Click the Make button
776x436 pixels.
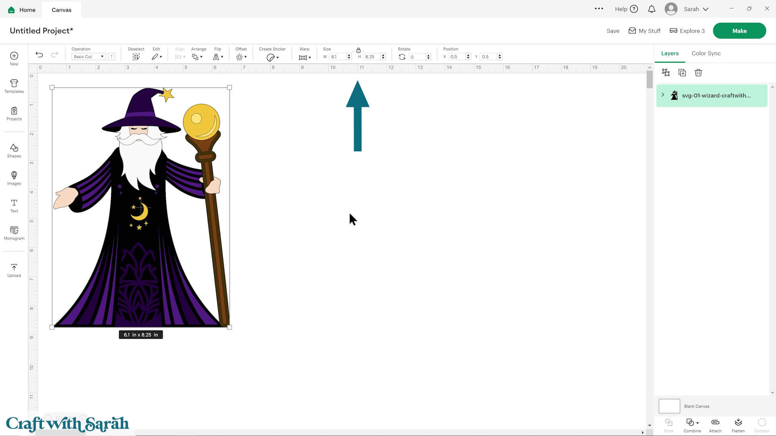[739, 30]
